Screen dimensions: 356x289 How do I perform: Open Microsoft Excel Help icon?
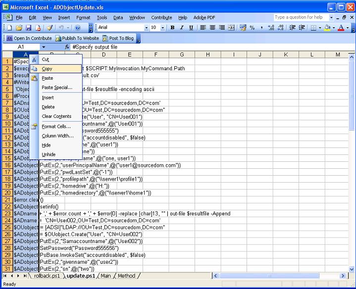77,28
